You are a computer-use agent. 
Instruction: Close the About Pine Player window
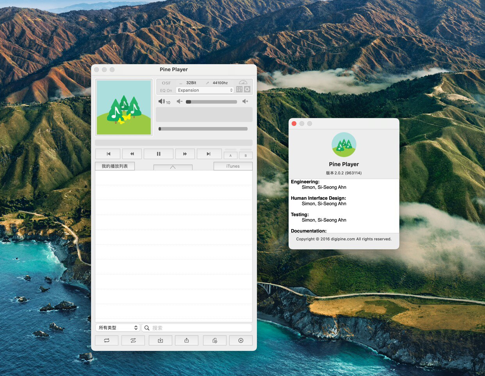click(x=294, y=124)
